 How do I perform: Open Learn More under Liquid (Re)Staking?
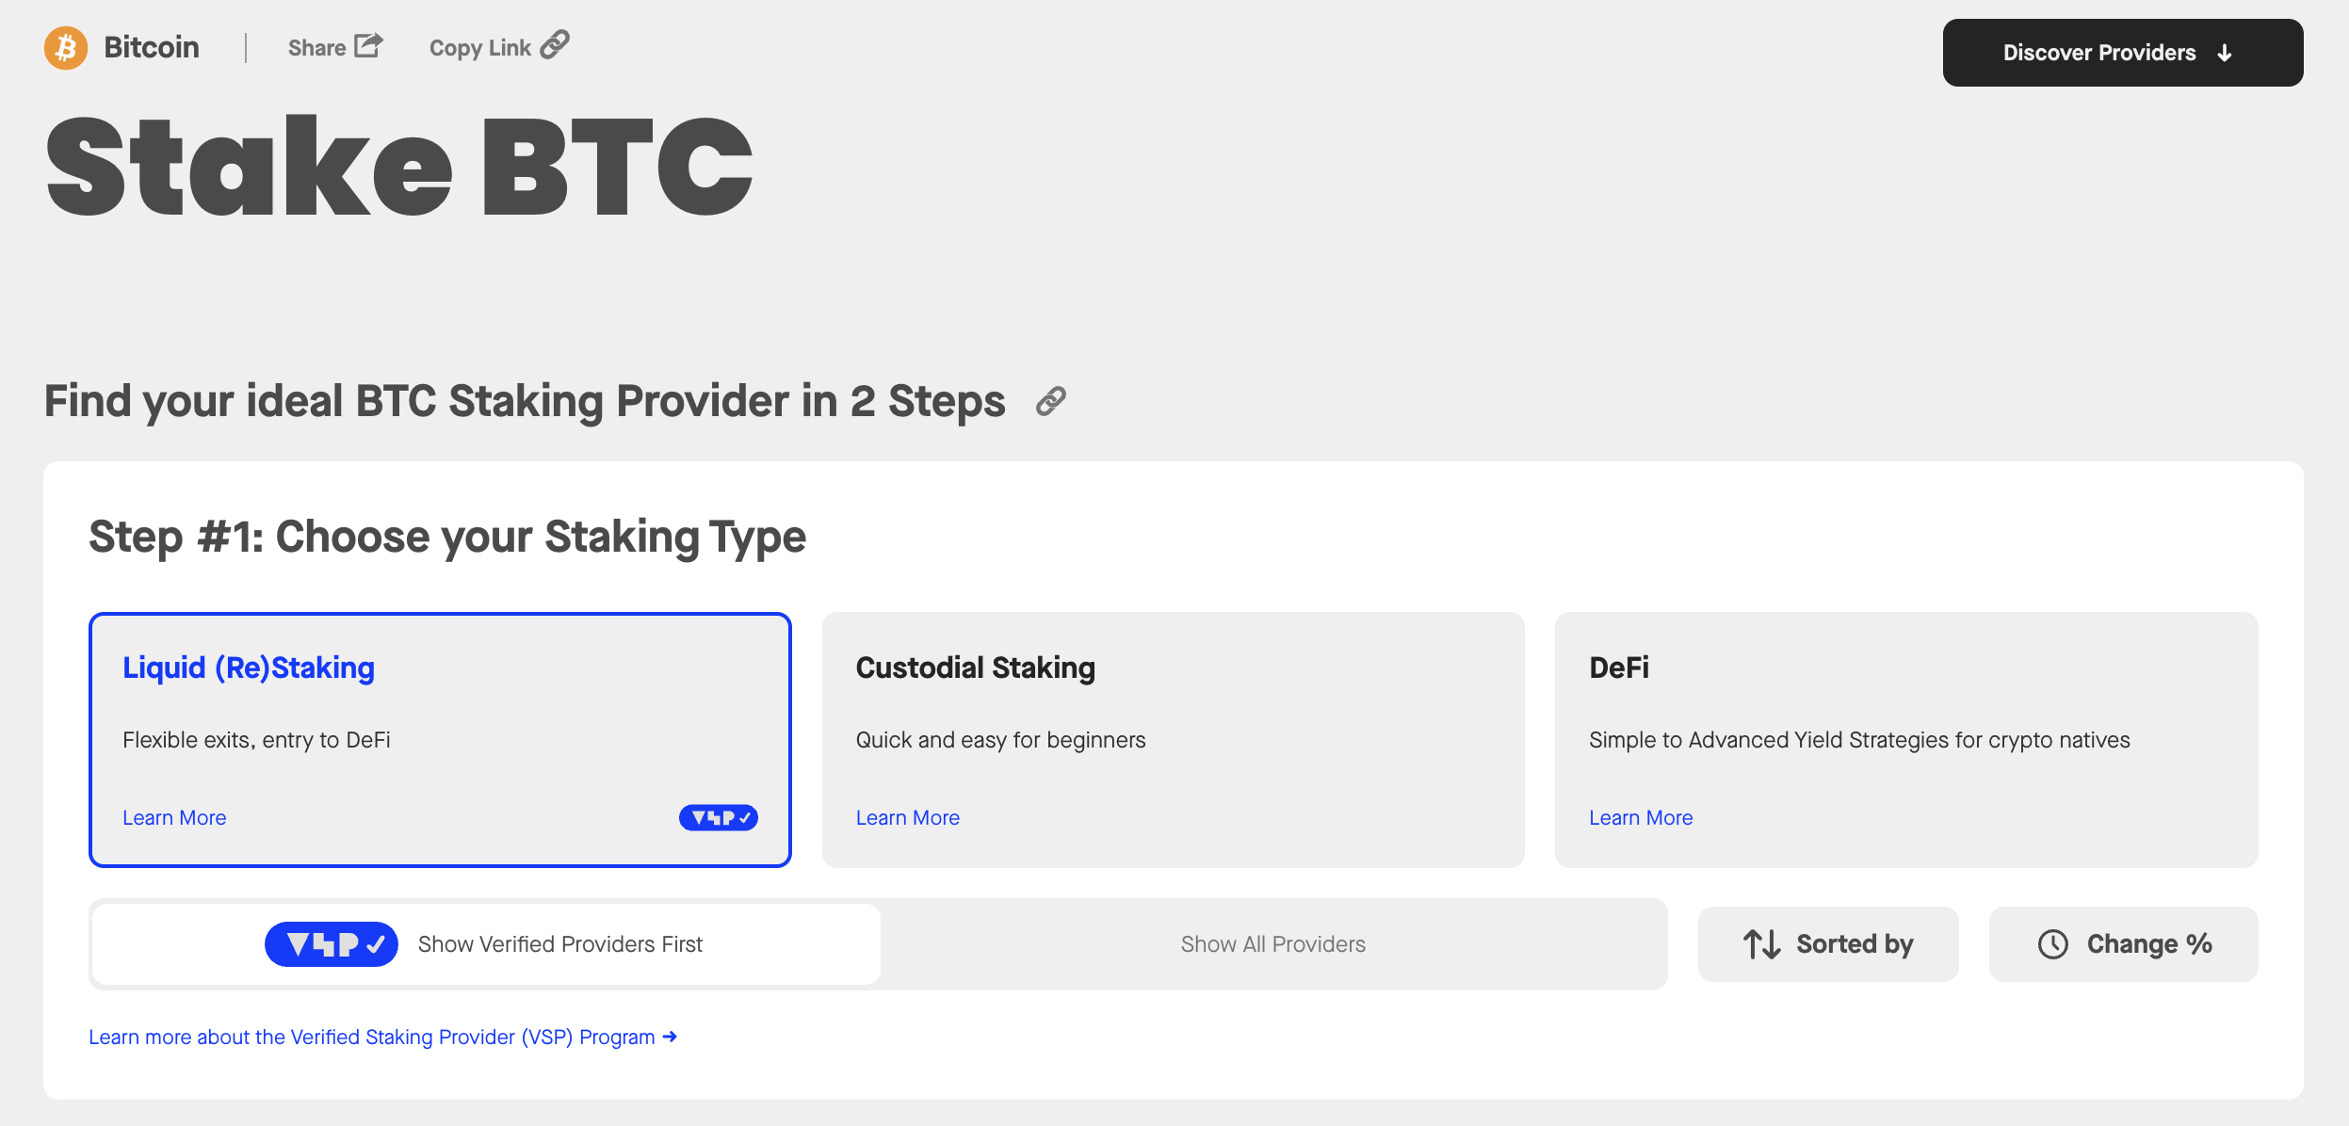click(x=174, y=818)
